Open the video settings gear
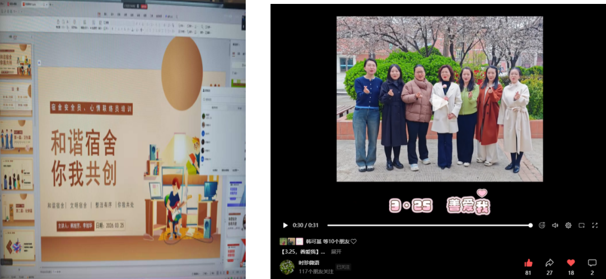This screenshot has width=606, height=279. coord(568,225)
